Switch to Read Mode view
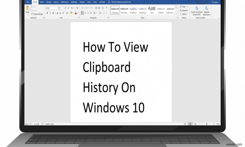This screenshot has height=147, width=245. (x=185, y=124)
